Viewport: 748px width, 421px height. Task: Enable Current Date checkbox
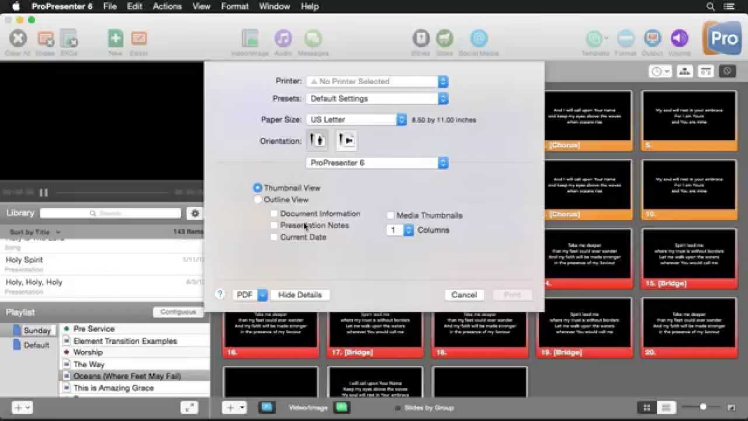[x=274, y=237]
